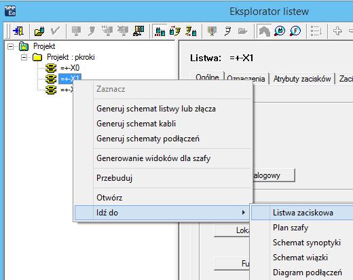Collapse the 'Projekt : pkroki' folder node
Screen dimensions: 353x280
point(24,57)
